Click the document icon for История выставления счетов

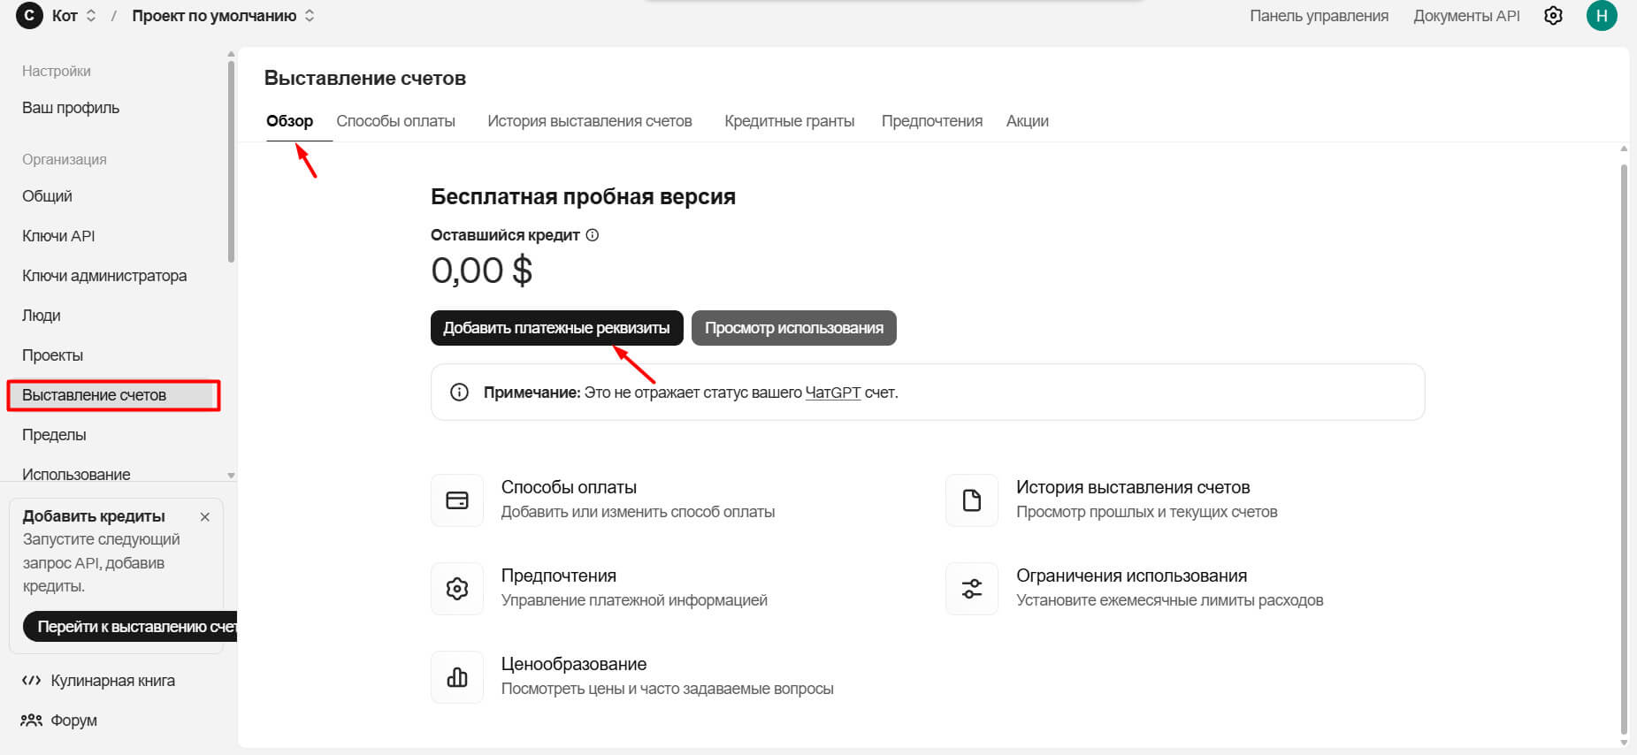point(972,500)
